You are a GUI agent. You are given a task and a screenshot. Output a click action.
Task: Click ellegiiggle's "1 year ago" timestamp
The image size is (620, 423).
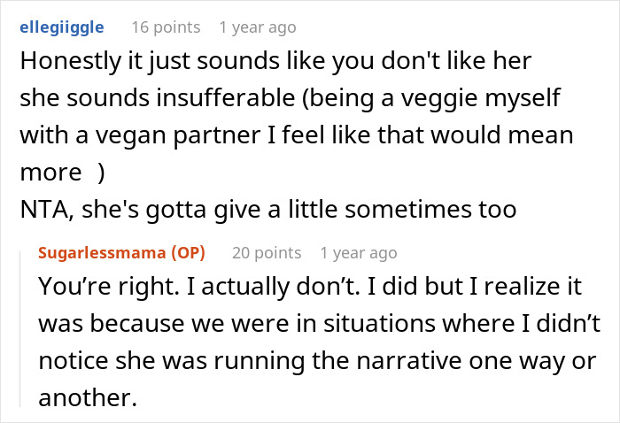coord(257,27)
